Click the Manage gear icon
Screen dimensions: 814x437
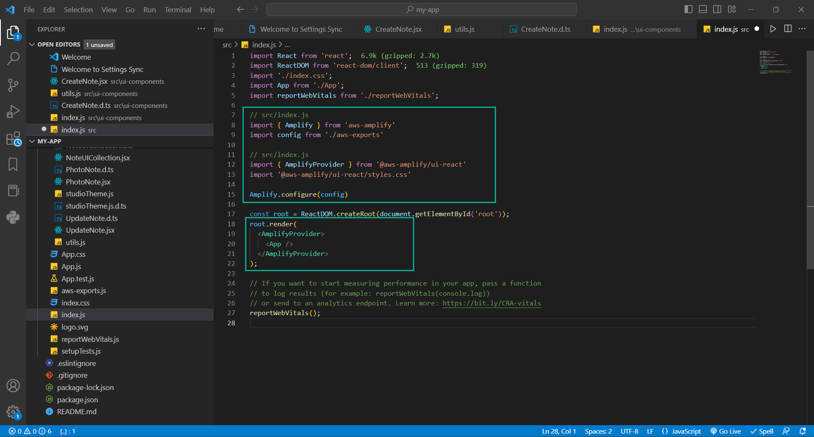tap(13, 412)
